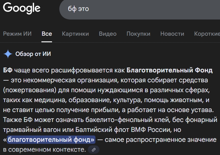The height and width of the screenshot is (155, 220).
Task: Open the partially visible "Короткие" tab
Action: (207, 34)
